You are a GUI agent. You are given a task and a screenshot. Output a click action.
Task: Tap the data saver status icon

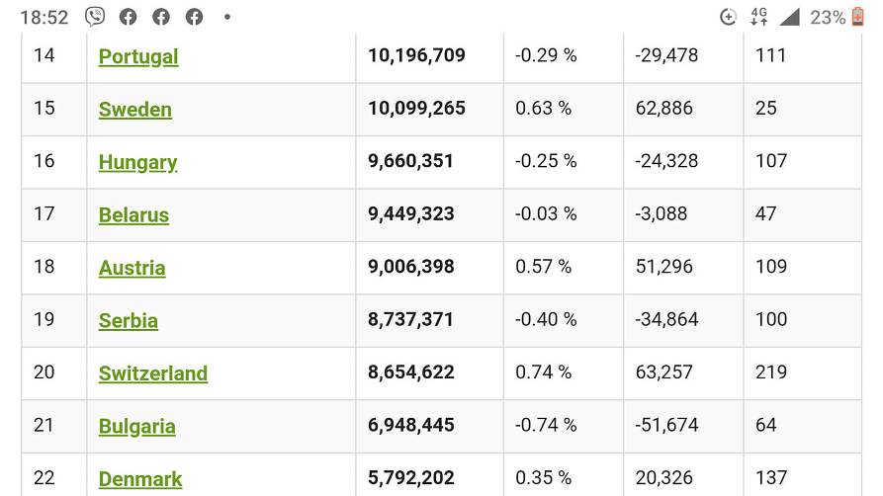pos(728,17)
